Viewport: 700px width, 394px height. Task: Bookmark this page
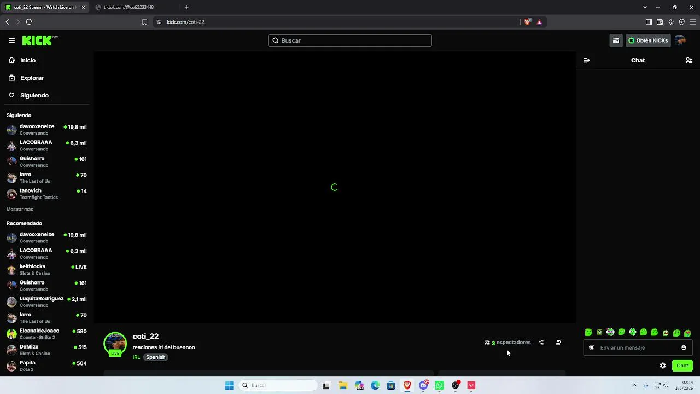[144, 22]
